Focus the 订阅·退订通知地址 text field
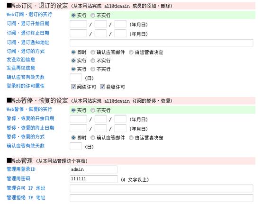Viewport: 262px width, 204px height. click(162, 43)
